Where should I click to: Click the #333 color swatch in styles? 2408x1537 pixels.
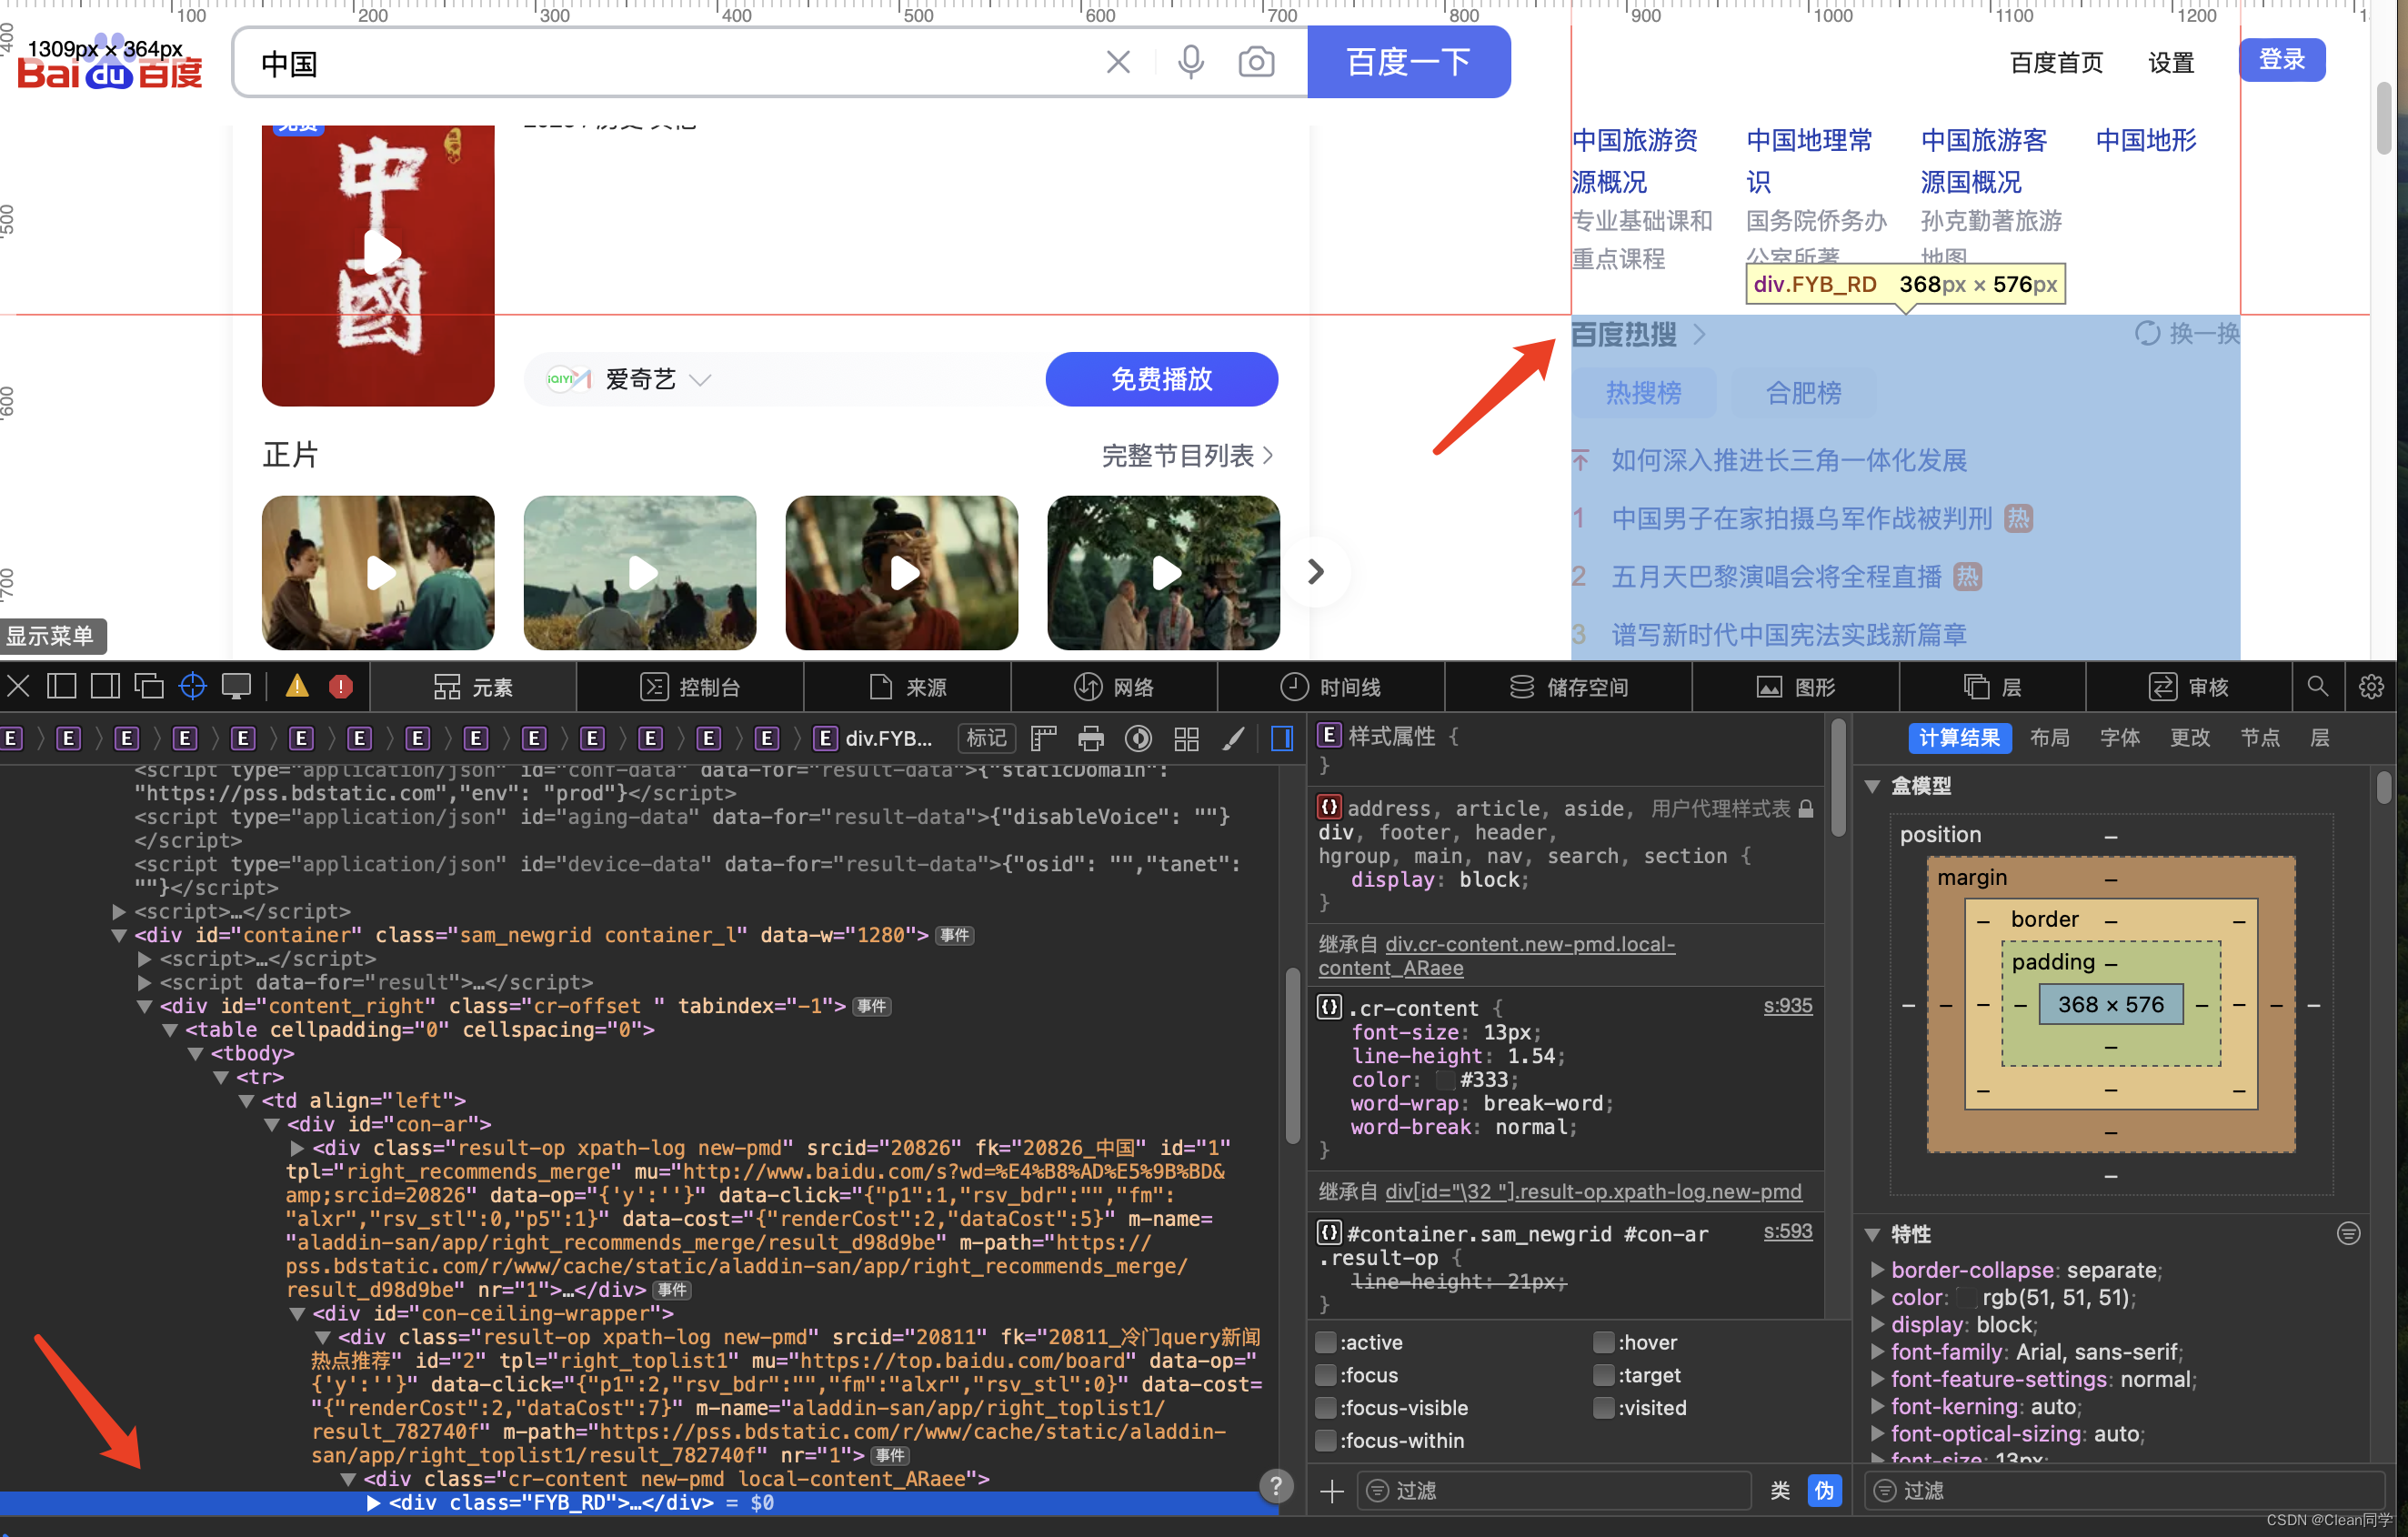click(x=1446, y=1079)
